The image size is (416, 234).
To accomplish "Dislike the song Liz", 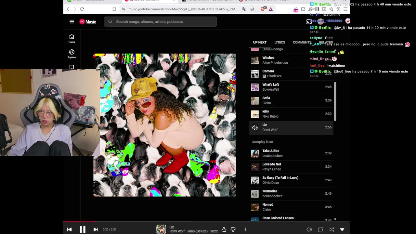I will click(x=233, y=229).
